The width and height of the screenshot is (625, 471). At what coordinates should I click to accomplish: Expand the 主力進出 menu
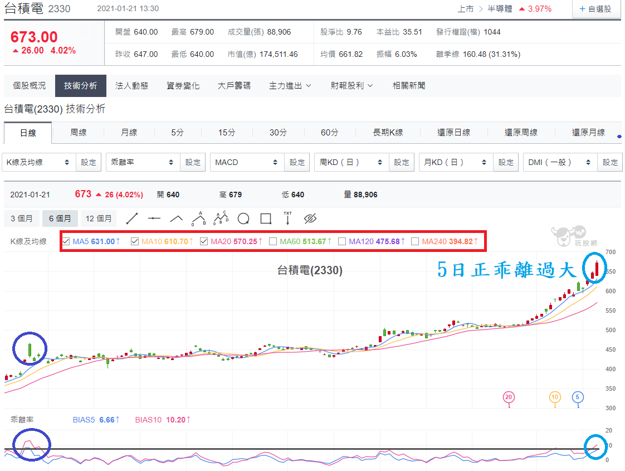point(290,86)
